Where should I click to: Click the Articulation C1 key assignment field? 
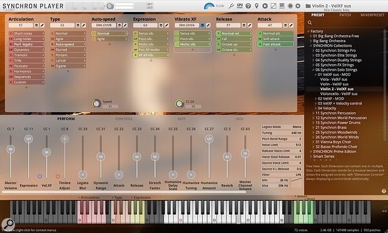[21, 25]
